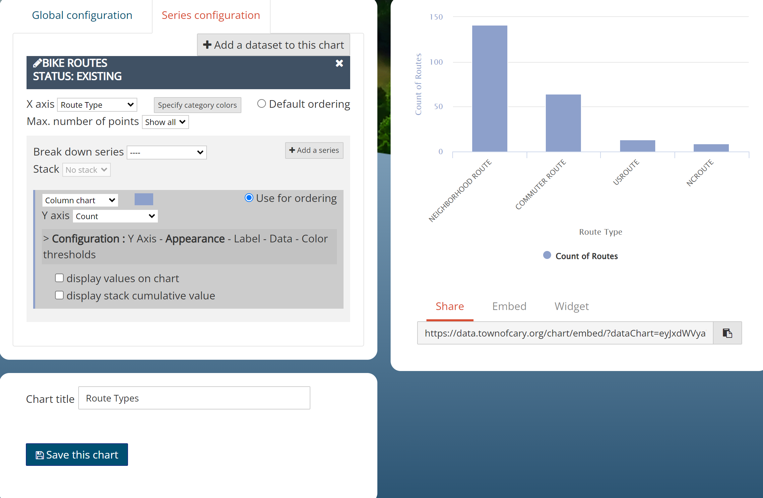The image size is (763, 498).
Task: Select the Use for ordering radio
Action: (249, 198)
